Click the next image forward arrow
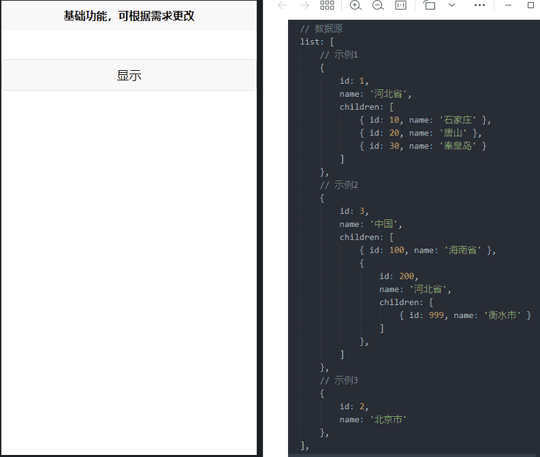The height and width of the screenshot is (457, 540). pyautogui.click(x=305, y=5)
